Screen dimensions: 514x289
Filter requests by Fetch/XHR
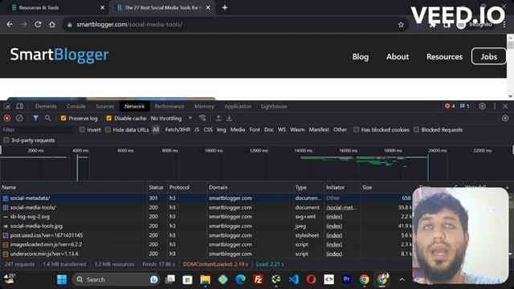click(x=177, y=130)
